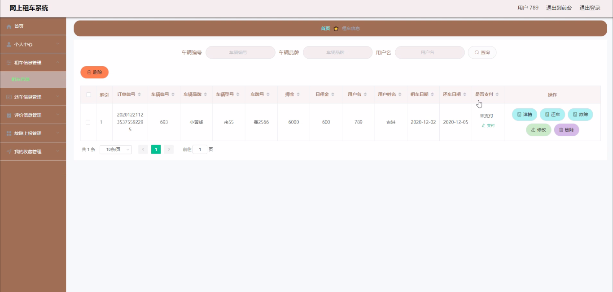Image resolution: width=613 pixels, height=292 pixels.
Task: Click the 支付 link under 未支付
Action: [488, 126]
